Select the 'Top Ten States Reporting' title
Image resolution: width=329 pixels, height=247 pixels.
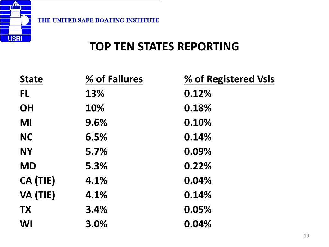[x=164, y=47]
